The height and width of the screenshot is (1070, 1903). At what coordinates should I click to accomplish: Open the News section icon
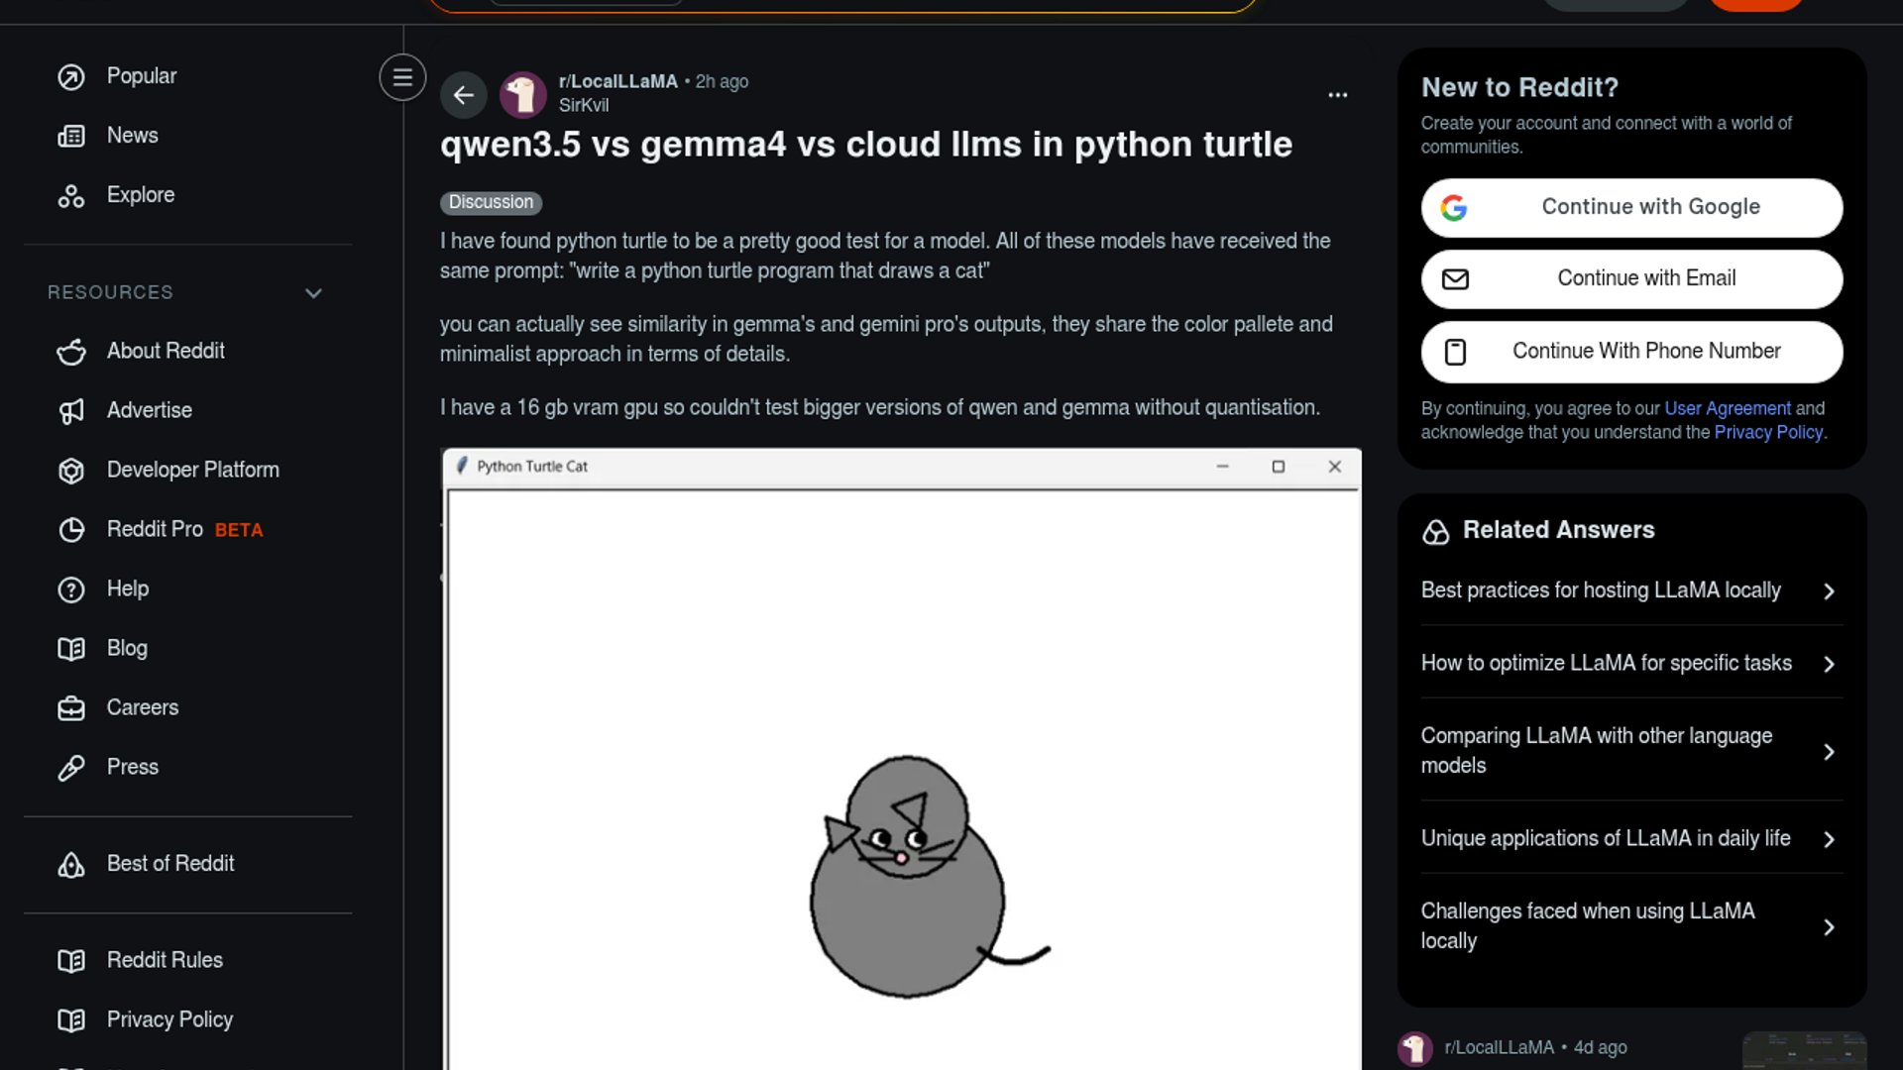(71, 137)
